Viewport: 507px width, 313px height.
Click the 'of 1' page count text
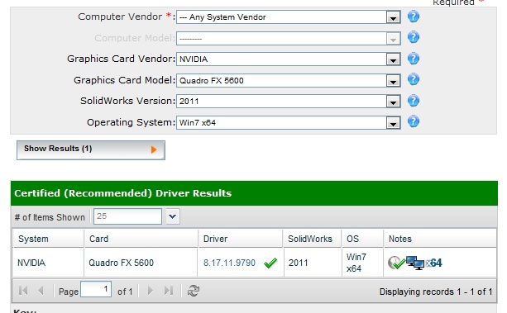click(125, 292)
